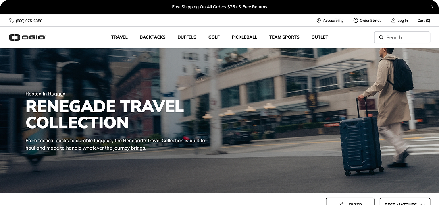
Task: Open the Team Sports menu
Action: coord(284,37)
